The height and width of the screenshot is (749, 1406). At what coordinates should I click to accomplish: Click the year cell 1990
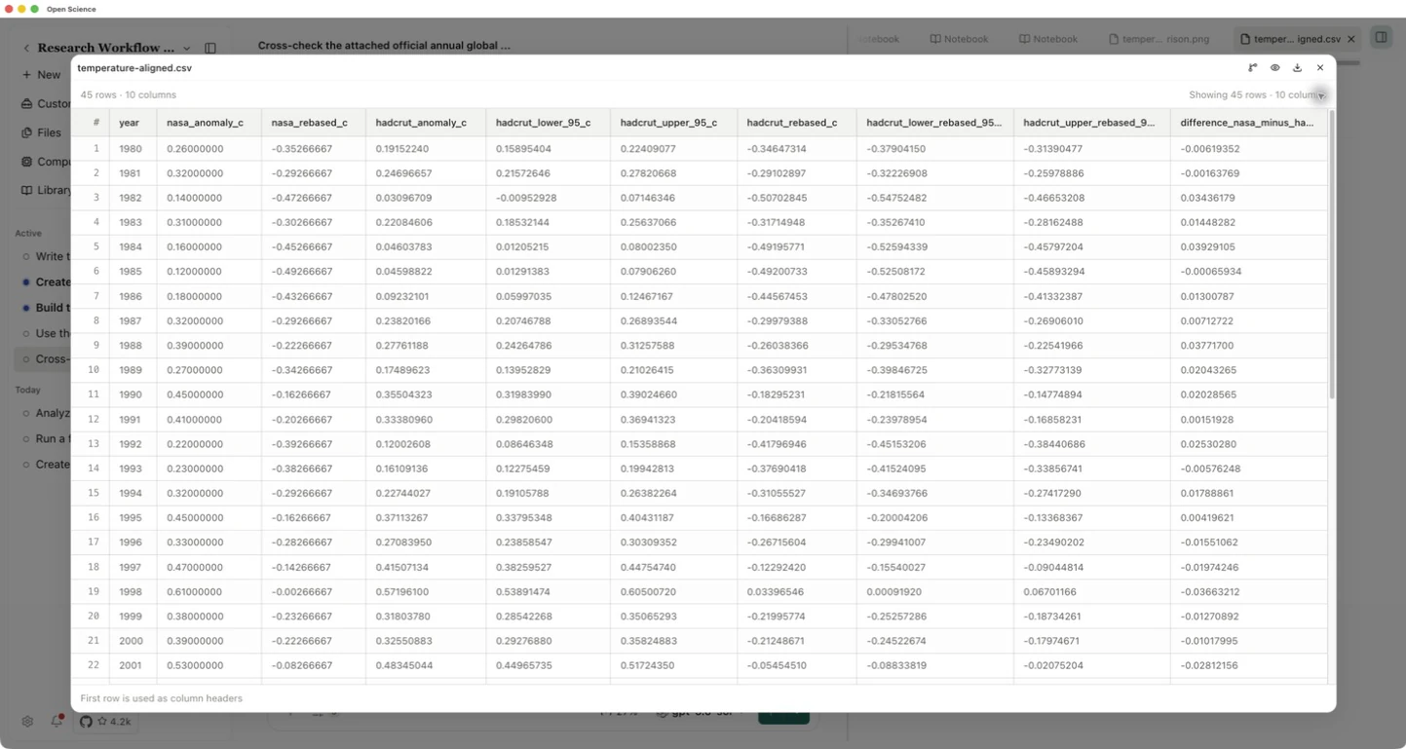(131, 394)
